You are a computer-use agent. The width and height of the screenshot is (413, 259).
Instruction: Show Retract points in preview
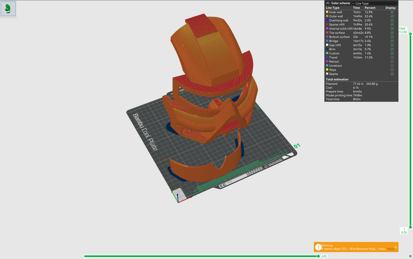392,61
